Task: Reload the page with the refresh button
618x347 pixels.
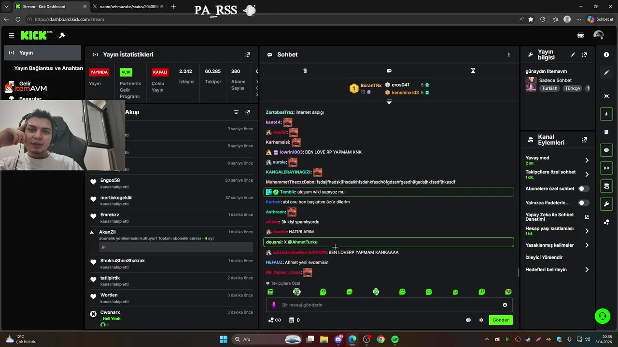Action: (18, 19)
